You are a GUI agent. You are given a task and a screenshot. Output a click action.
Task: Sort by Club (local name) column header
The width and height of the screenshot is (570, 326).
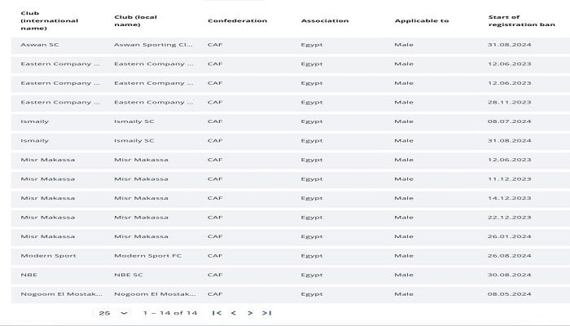coord(136,20)
